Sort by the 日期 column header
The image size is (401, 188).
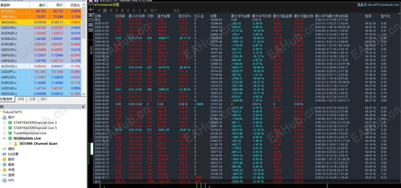98,16
